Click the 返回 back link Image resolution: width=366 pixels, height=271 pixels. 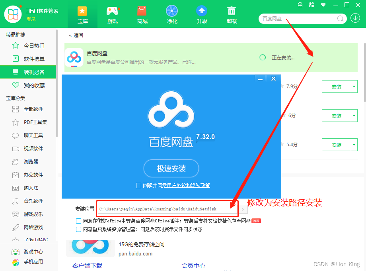tap(76, 35)
